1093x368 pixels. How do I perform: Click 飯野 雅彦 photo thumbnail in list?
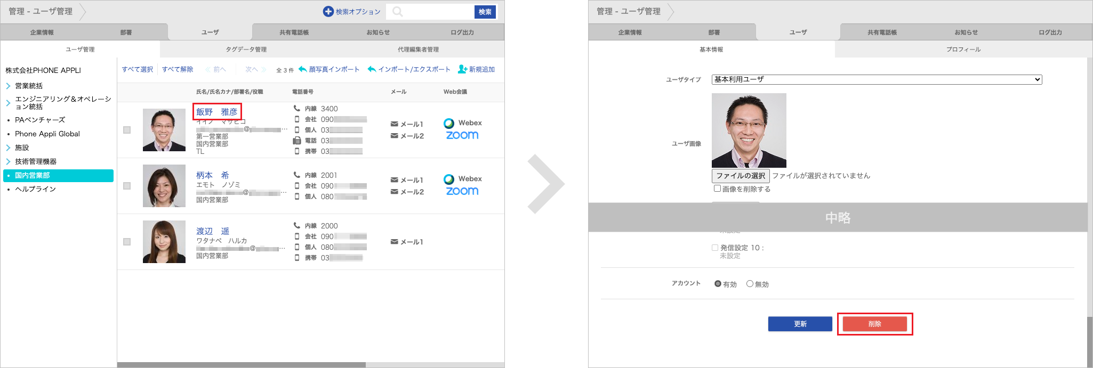pyautogui.click(x=164, y=130)
